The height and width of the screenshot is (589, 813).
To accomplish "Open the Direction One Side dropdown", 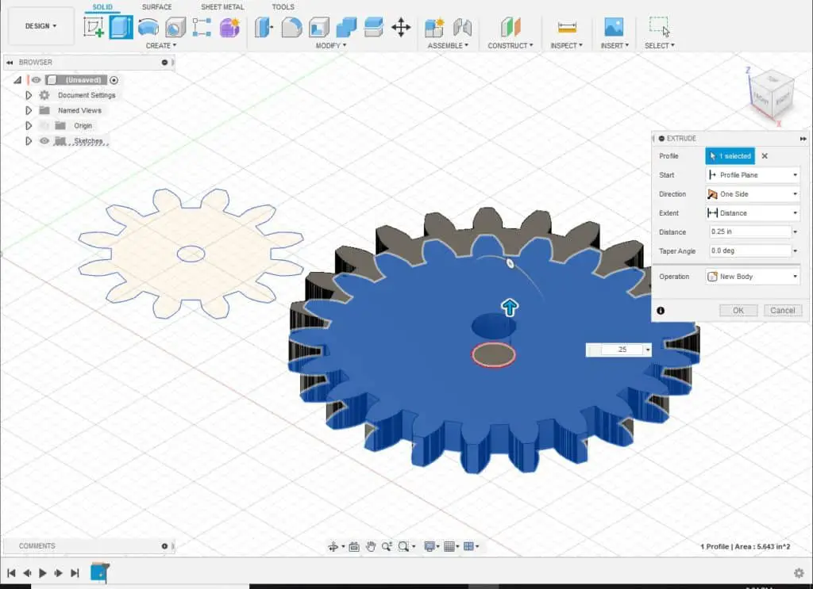I will coord(753,194).
